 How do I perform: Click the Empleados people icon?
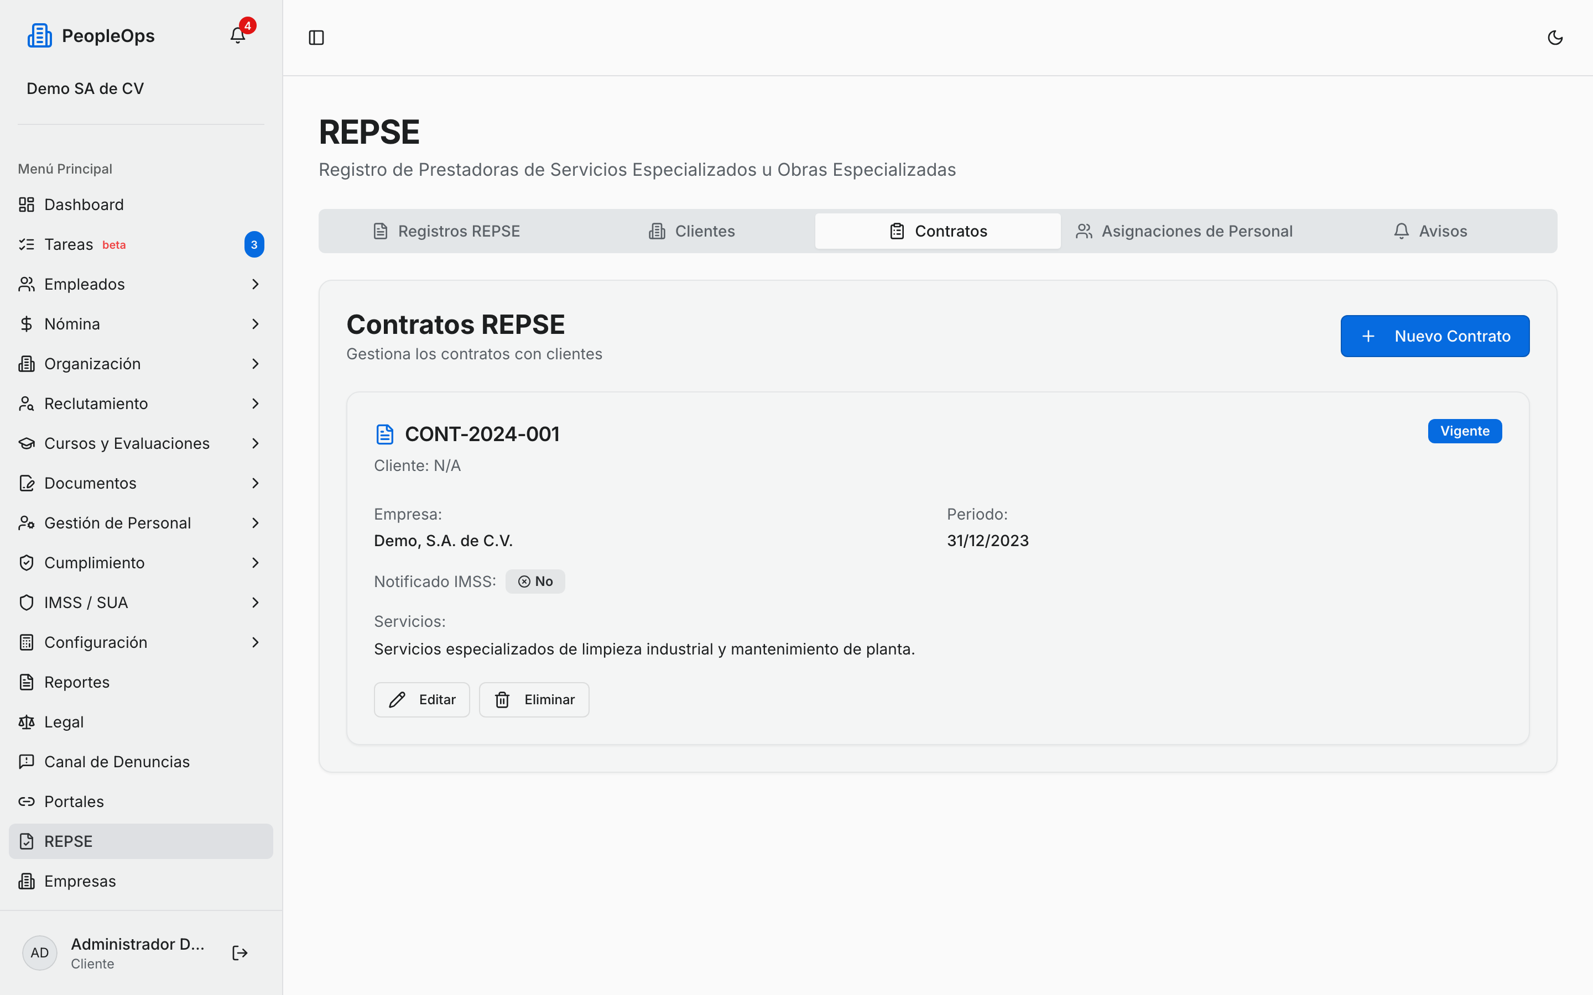27,284
